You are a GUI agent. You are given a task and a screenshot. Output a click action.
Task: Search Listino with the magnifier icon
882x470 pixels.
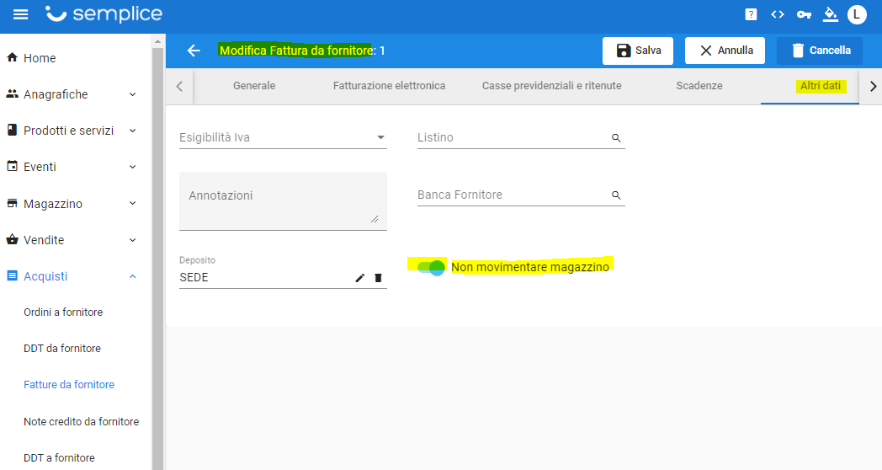[616, 137]
